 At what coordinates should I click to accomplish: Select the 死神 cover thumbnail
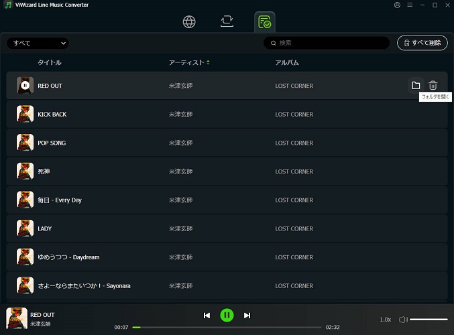[25, 172]
